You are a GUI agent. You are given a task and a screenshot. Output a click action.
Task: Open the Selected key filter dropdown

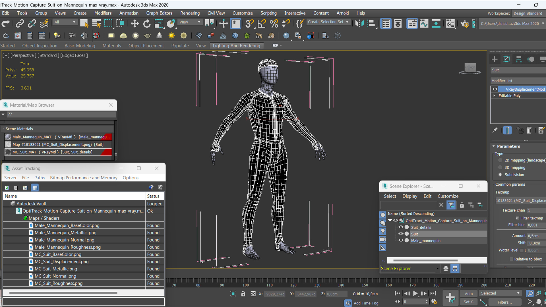coord(500,293)
